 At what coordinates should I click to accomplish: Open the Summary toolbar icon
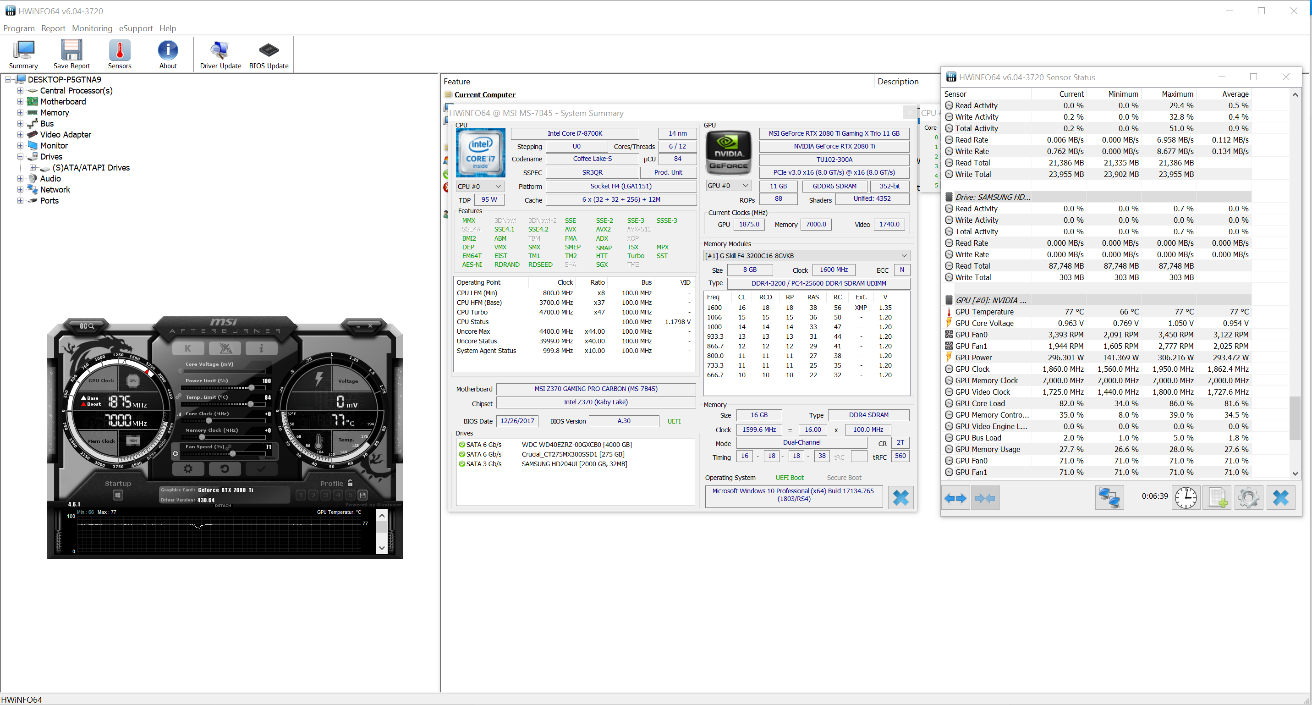(23, 54)
